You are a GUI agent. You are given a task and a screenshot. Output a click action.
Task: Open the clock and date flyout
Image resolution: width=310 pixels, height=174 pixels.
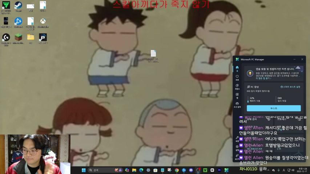coord(303,170)
